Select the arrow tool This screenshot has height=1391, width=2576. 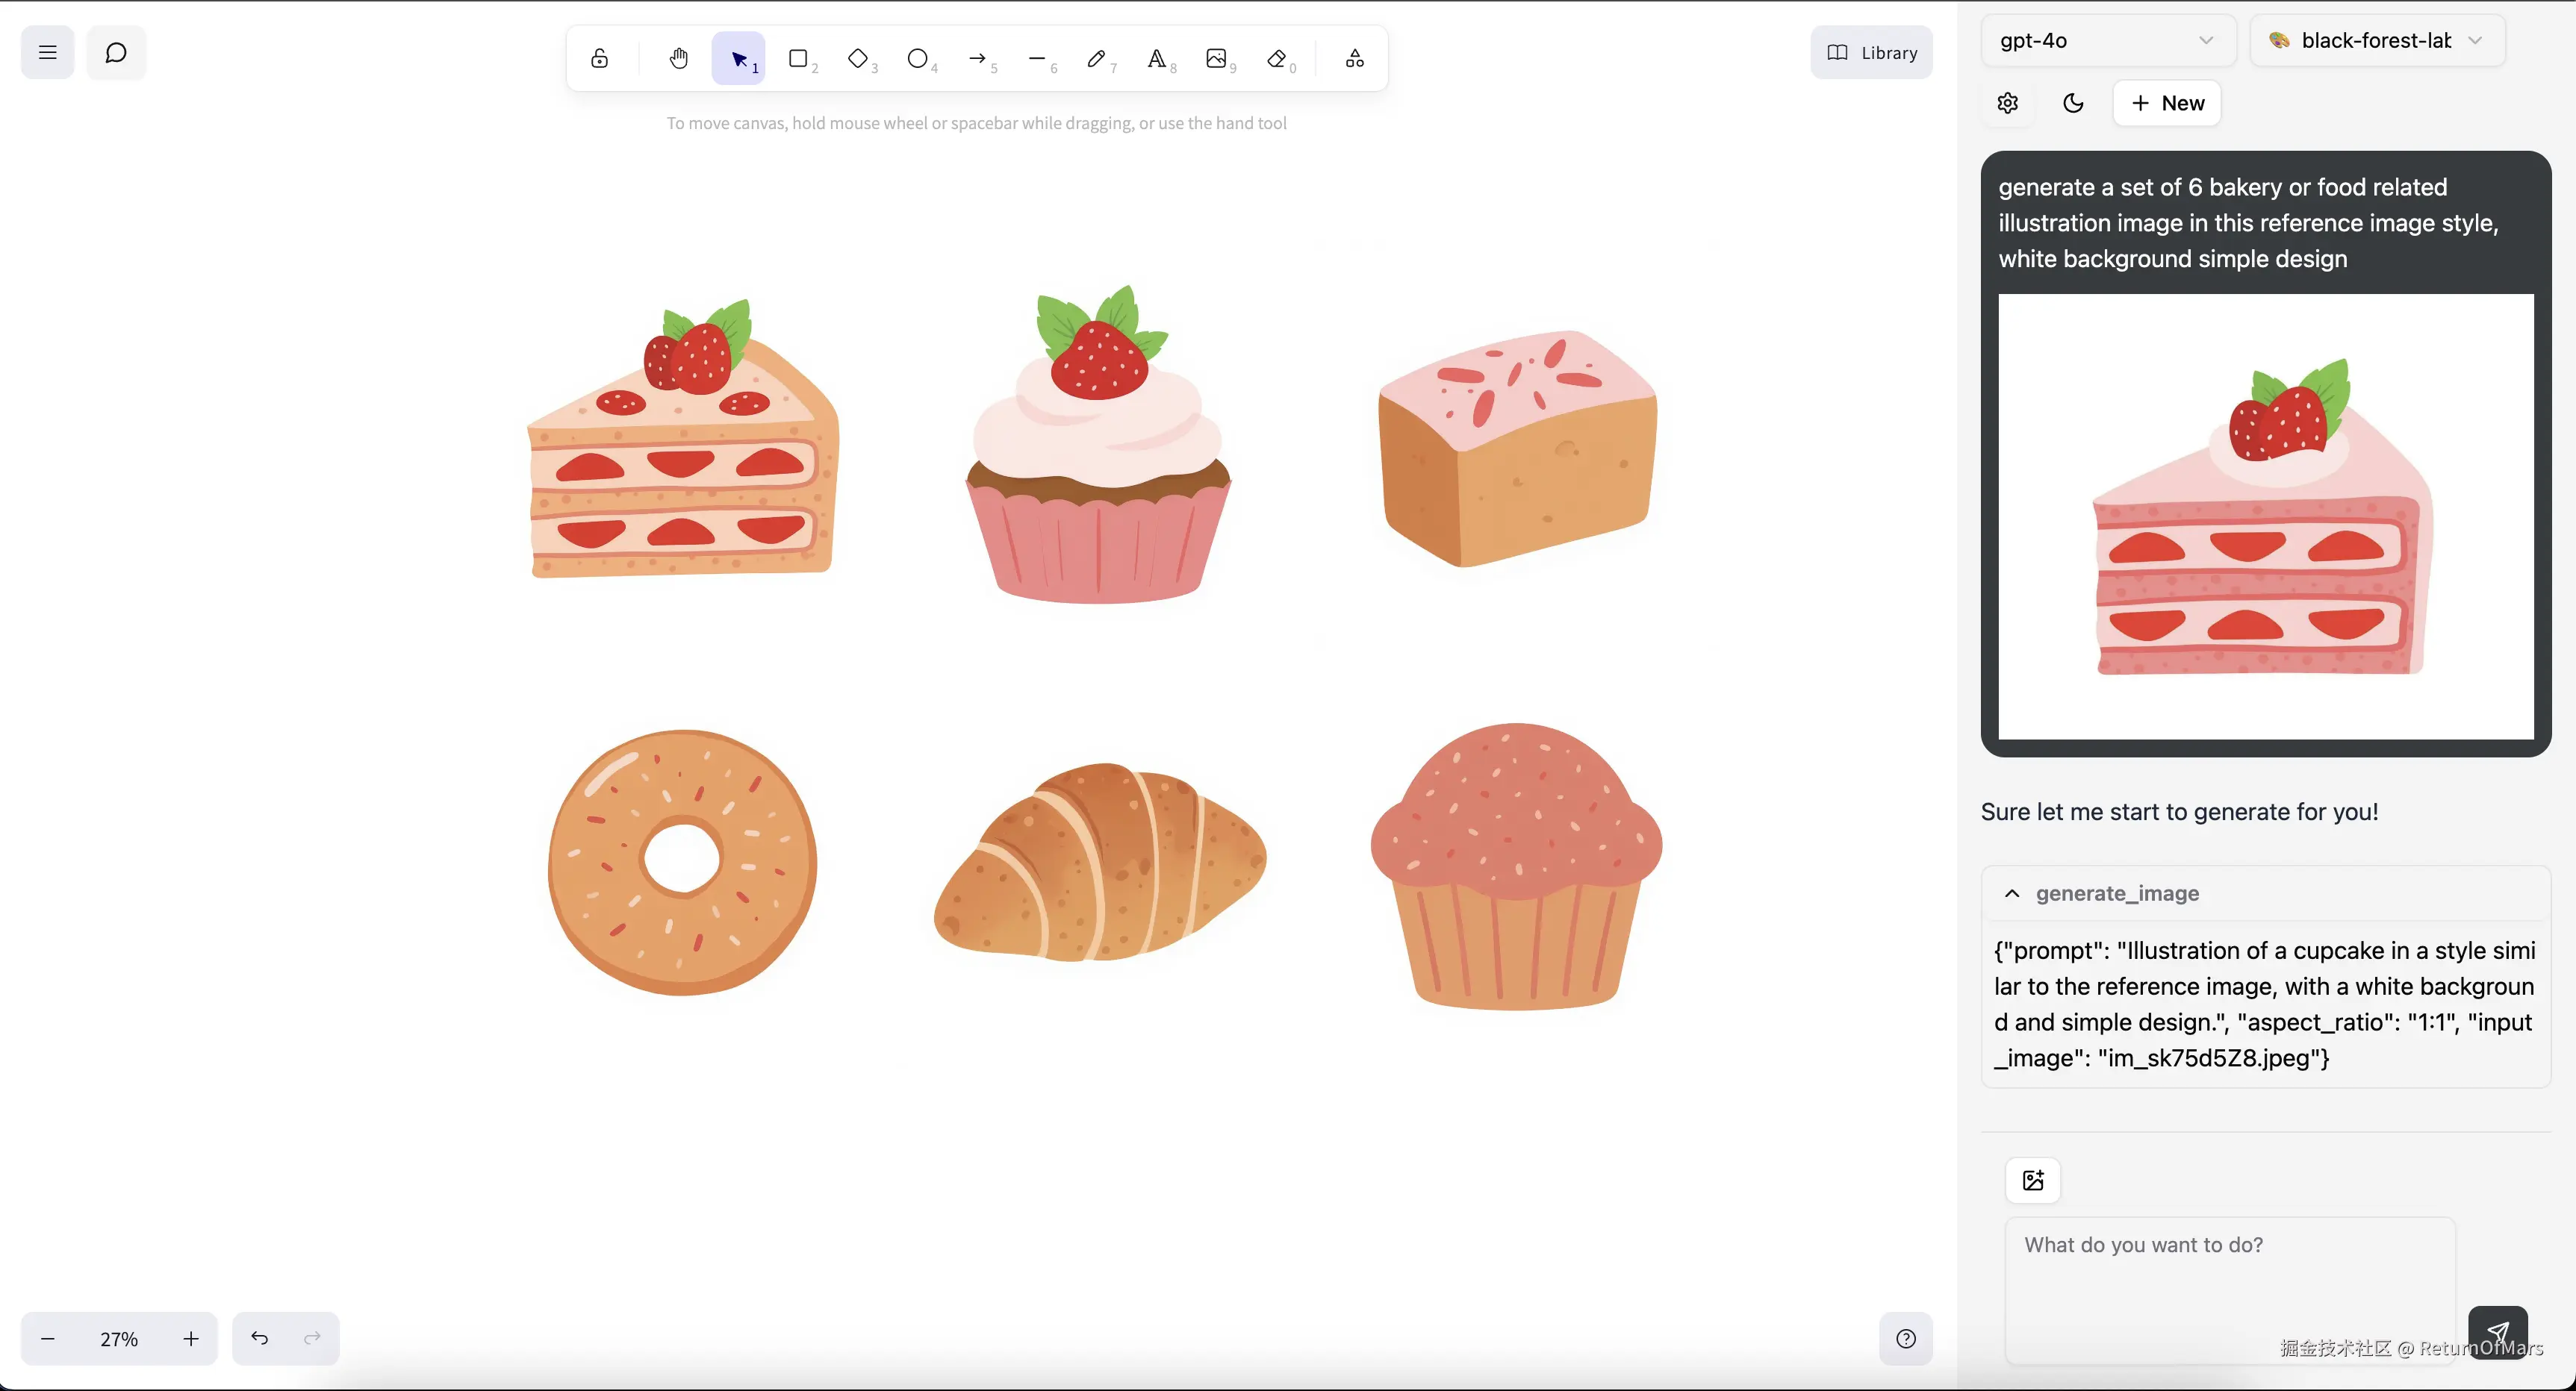pos(977,58)
